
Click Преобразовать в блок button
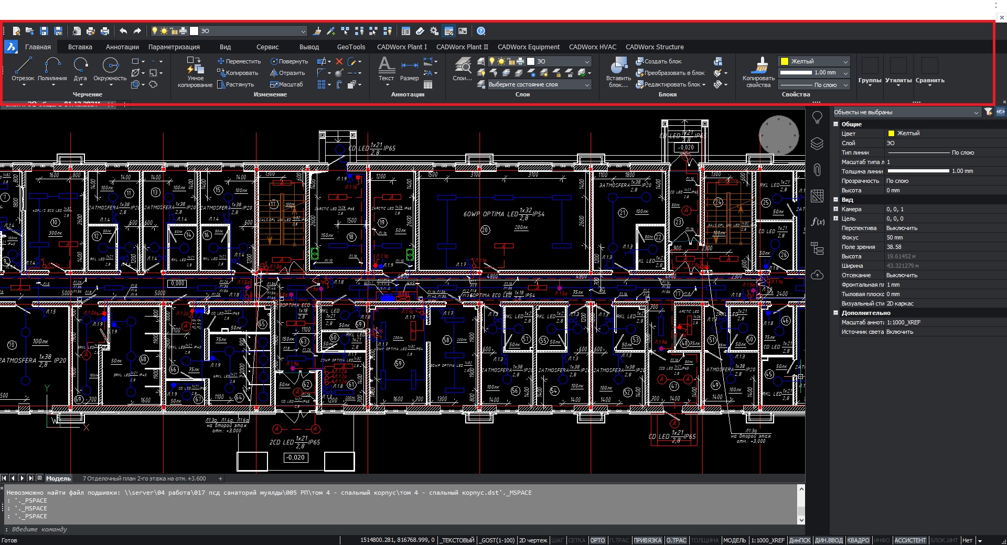pos(670,73)
